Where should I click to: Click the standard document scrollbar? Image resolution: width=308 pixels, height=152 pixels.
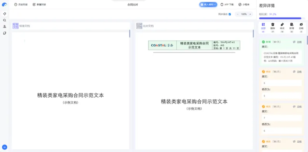tap(129, 34)
